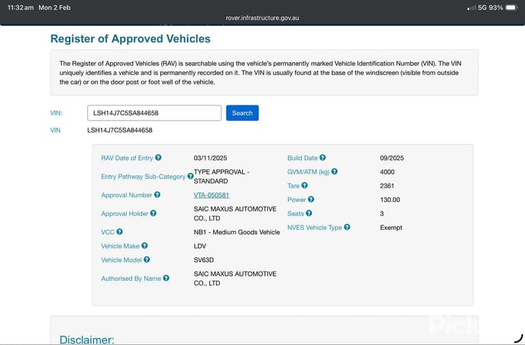Click the build date value 09/2025
The width and height of the screenshot is (525, 345).
tap(392, 158)
